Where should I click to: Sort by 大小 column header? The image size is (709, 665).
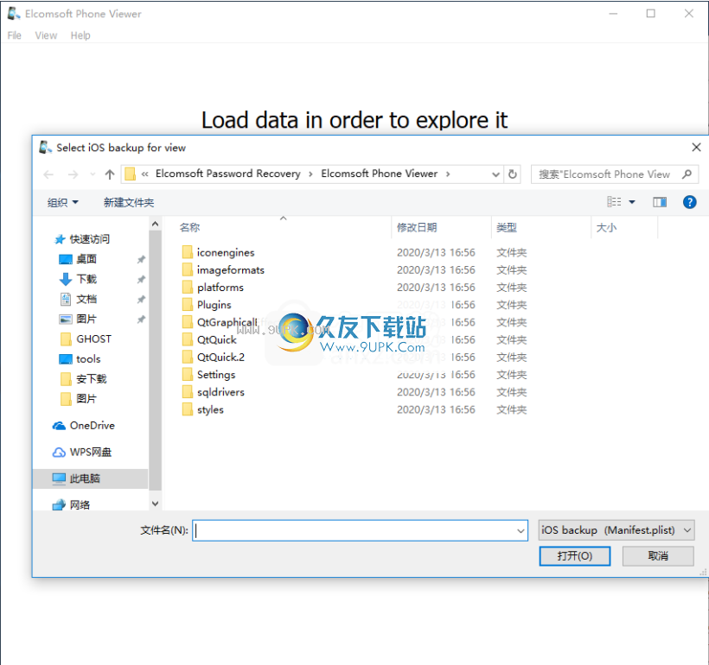606,228
